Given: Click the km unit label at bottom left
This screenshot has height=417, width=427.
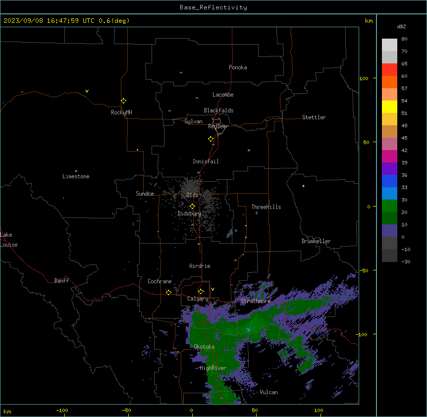Looking at the screenshot, I should tap(7, 411).
